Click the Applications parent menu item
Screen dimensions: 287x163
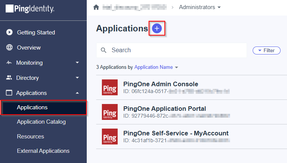point(31,93)
